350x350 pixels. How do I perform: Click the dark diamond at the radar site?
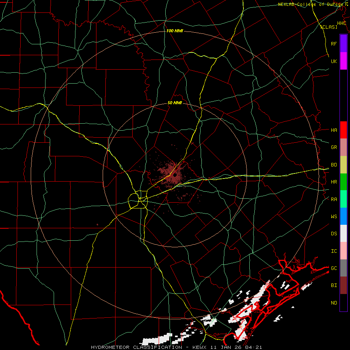click(x=175, y=175)
